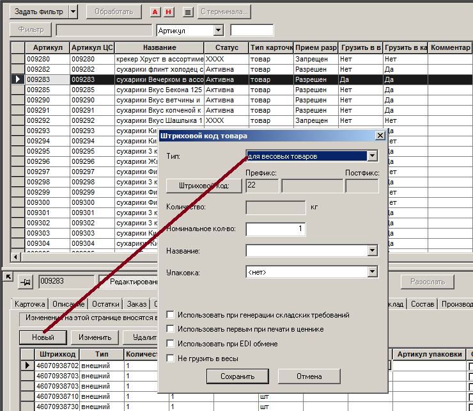Open the 'Упаковка' dropdown list

[x=372, y=272]
